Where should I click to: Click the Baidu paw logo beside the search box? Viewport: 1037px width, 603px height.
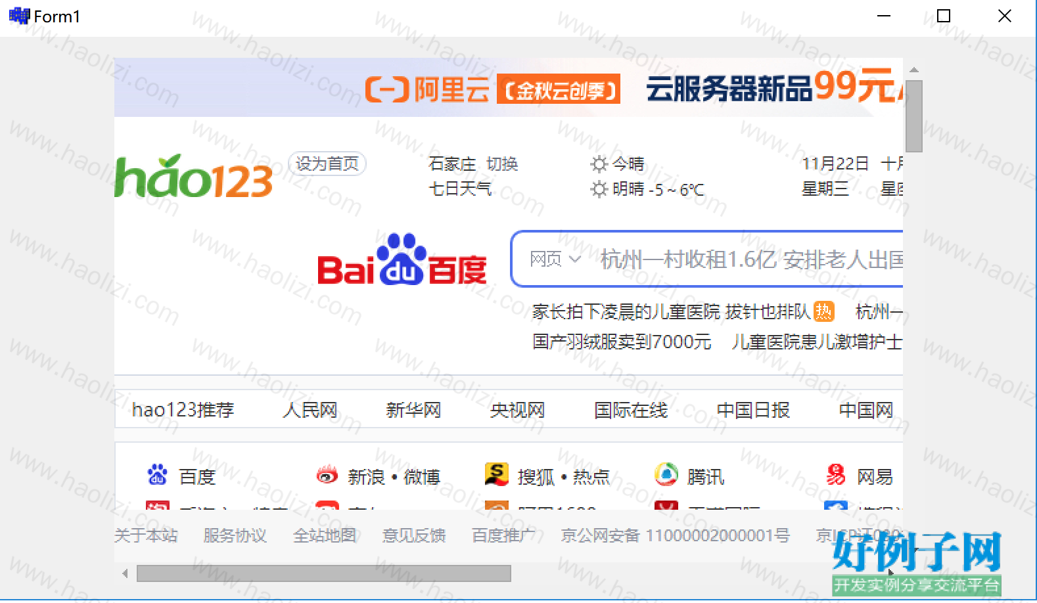coord(402,259)
